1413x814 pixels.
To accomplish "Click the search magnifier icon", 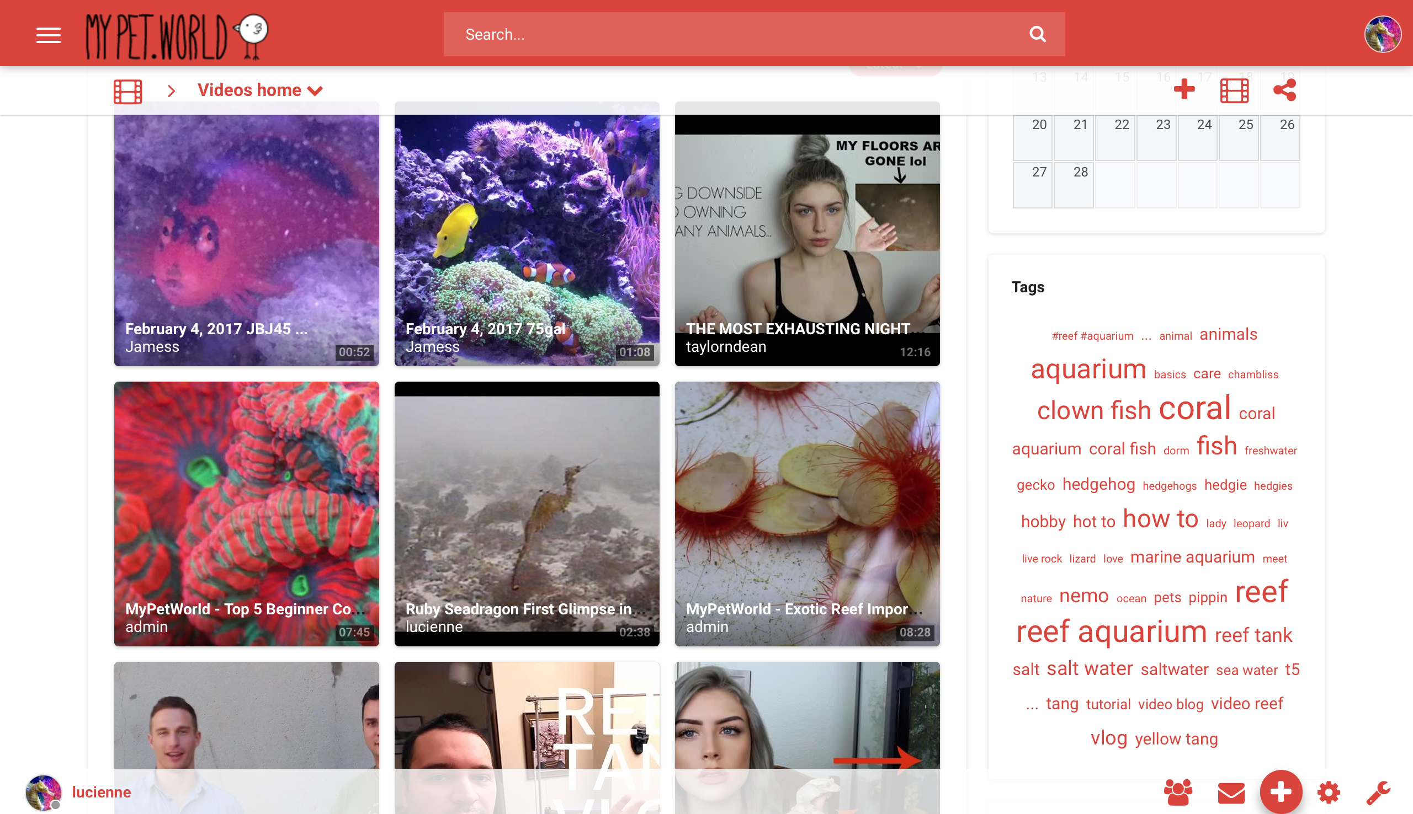I will point(1037,34).
